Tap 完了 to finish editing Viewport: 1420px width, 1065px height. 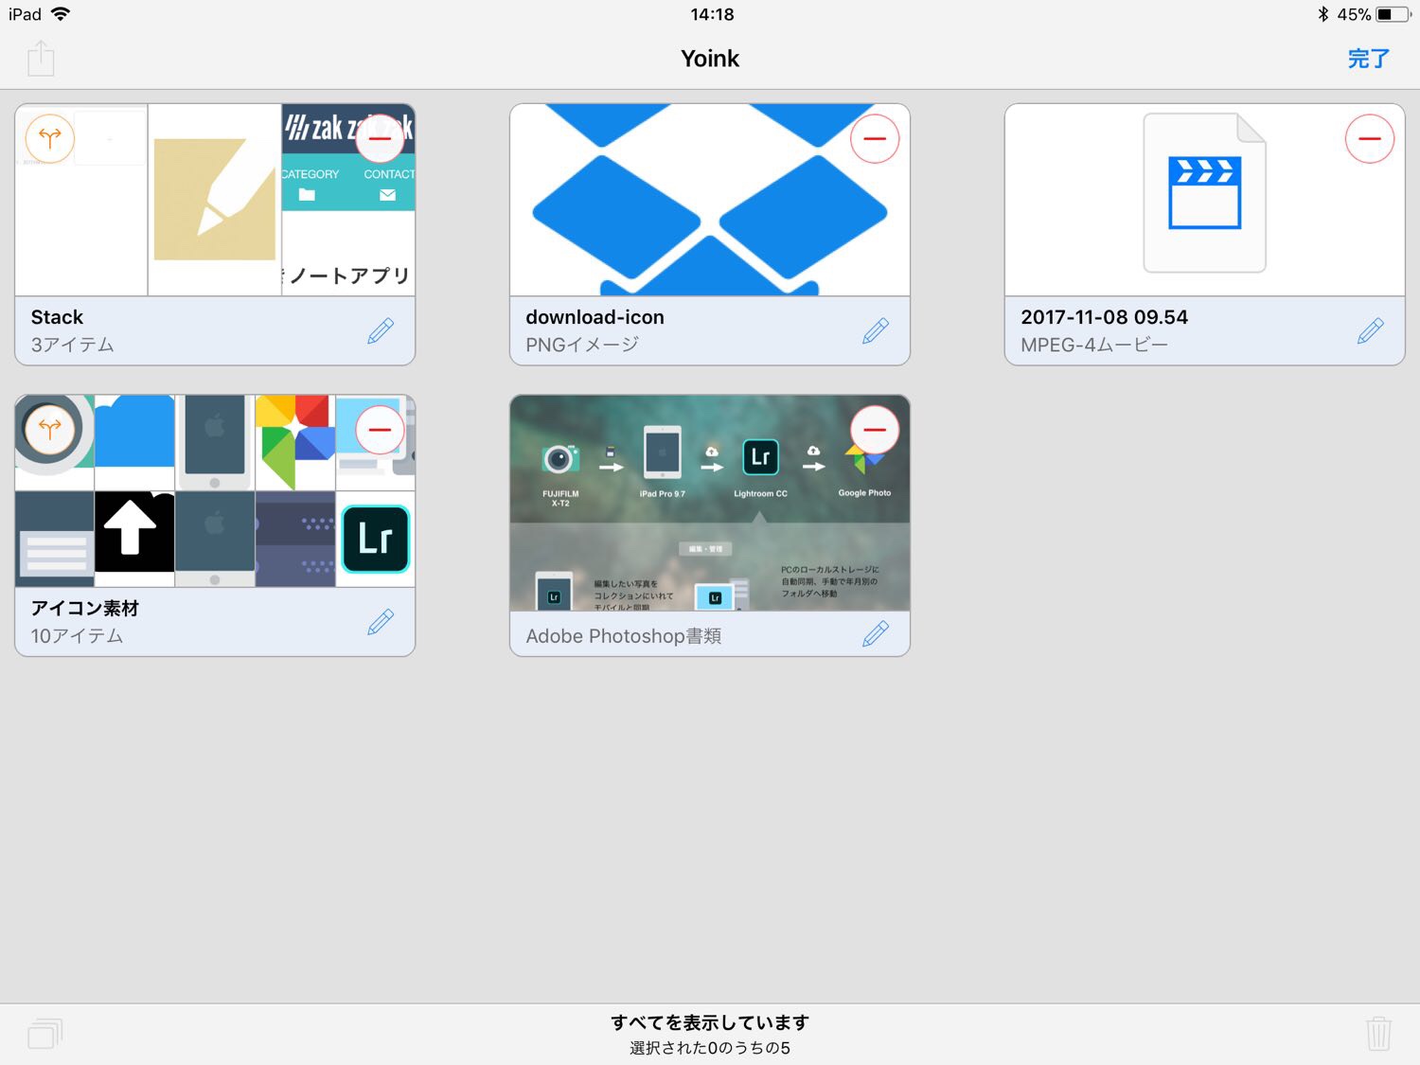[x=1368, y=59]
